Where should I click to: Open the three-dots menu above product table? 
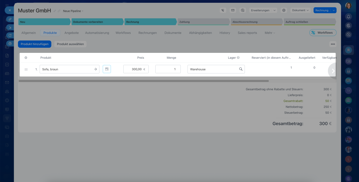(333, 44)
